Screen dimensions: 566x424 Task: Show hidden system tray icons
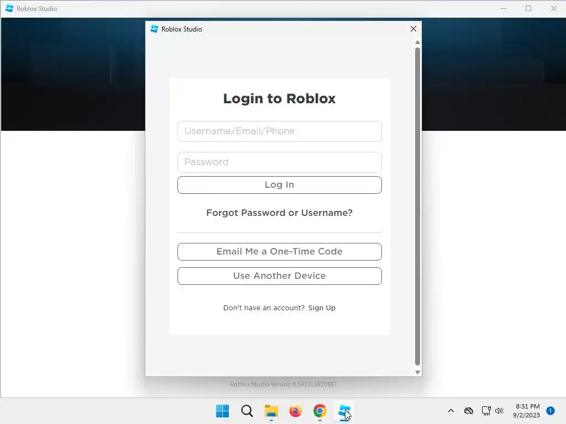451,411
